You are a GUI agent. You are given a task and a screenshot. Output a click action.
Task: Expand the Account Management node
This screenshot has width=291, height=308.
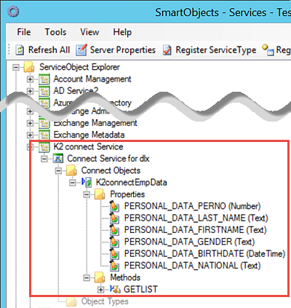click(x=30, y=79)
